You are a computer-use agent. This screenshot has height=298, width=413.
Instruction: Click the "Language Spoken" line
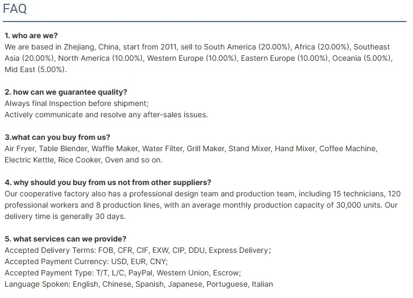pos(138,284)
